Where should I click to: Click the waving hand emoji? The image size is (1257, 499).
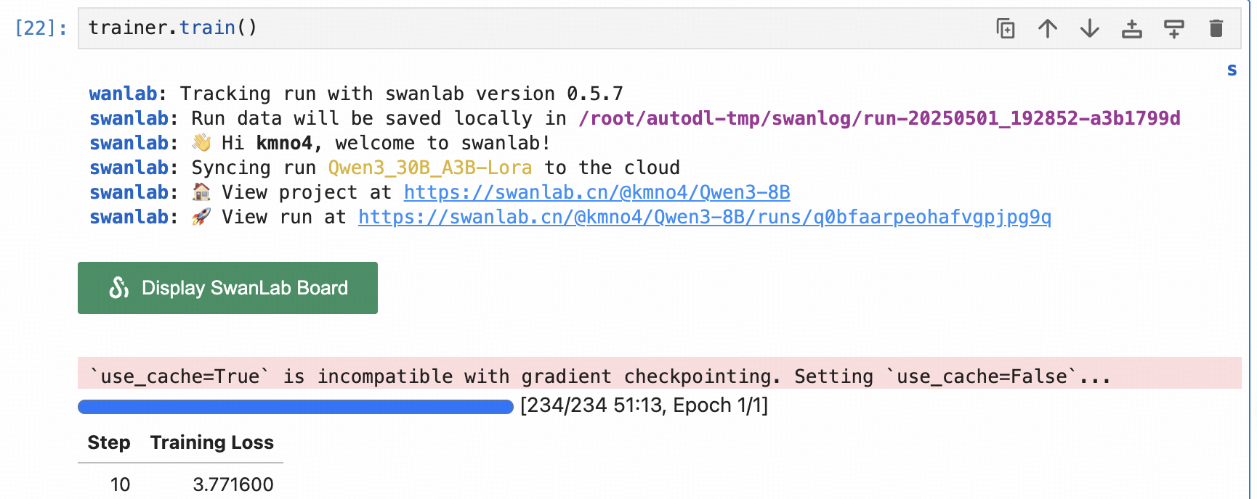[201, 143]
